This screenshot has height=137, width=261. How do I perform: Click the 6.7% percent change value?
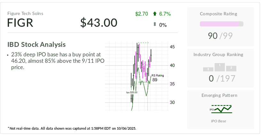click(x=165, y=14)
